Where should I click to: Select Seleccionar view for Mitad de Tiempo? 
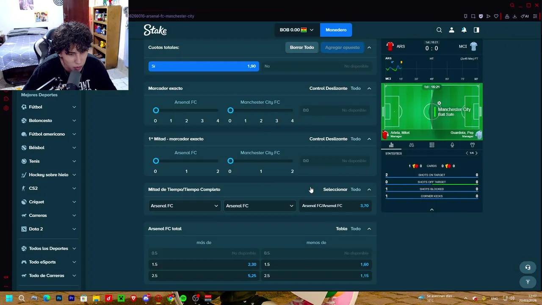(335, 189)
